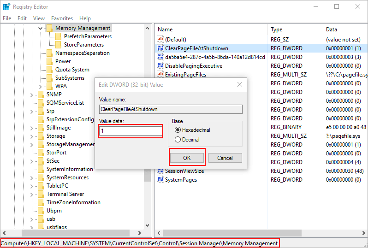The image size is (368, 248).
Task: Click values pane scroll right arrow
Action: click(x=364, y=233)
